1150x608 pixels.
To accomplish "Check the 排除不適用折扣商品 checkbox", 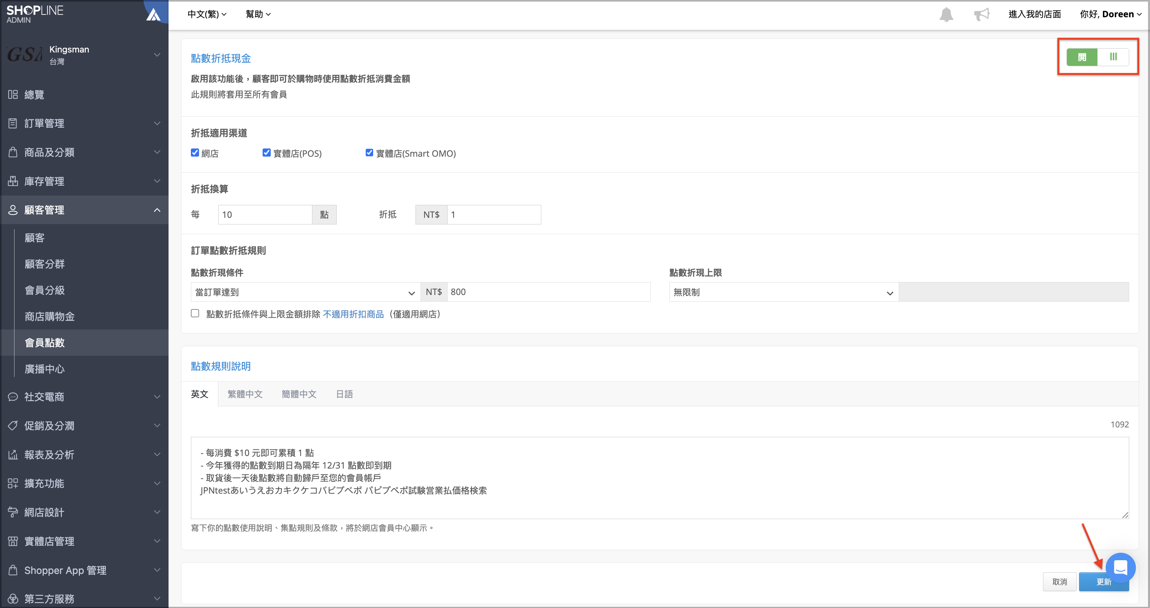I will pyautogui.click(x=195, y=313).
